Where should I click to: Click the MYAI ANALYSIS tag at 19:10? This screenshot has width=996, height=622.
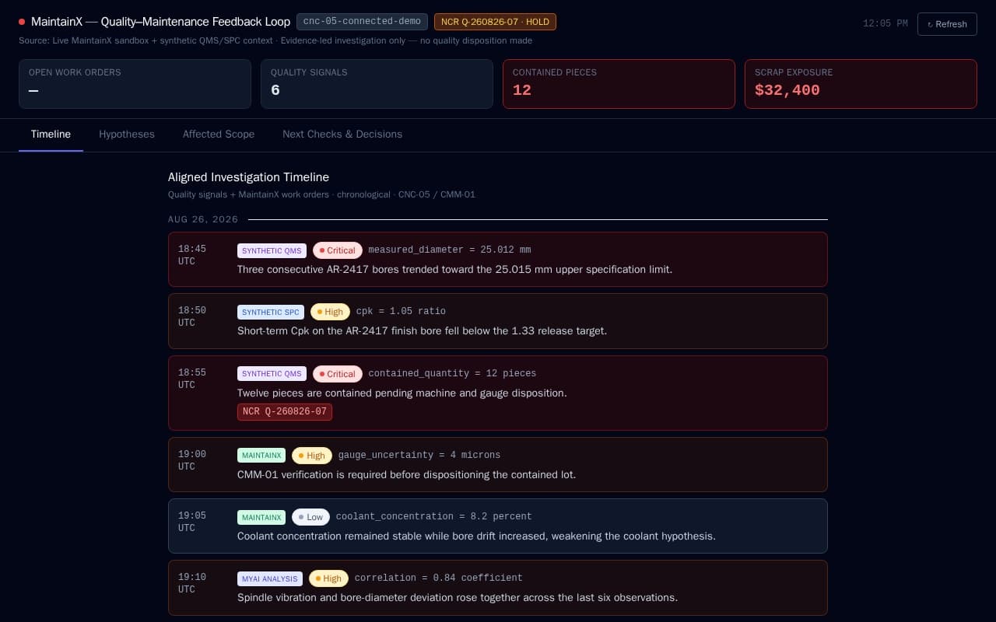[x=270, y=578]
